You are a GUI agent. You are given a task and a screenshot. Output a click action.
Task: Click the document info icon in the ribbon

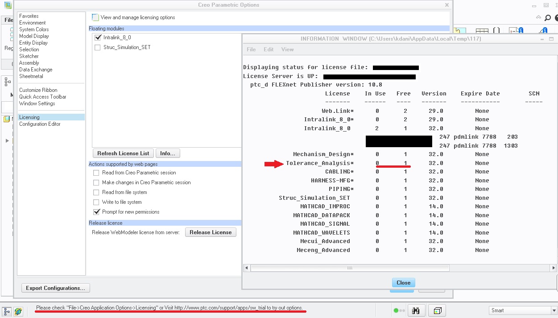(x=517, y=31)
